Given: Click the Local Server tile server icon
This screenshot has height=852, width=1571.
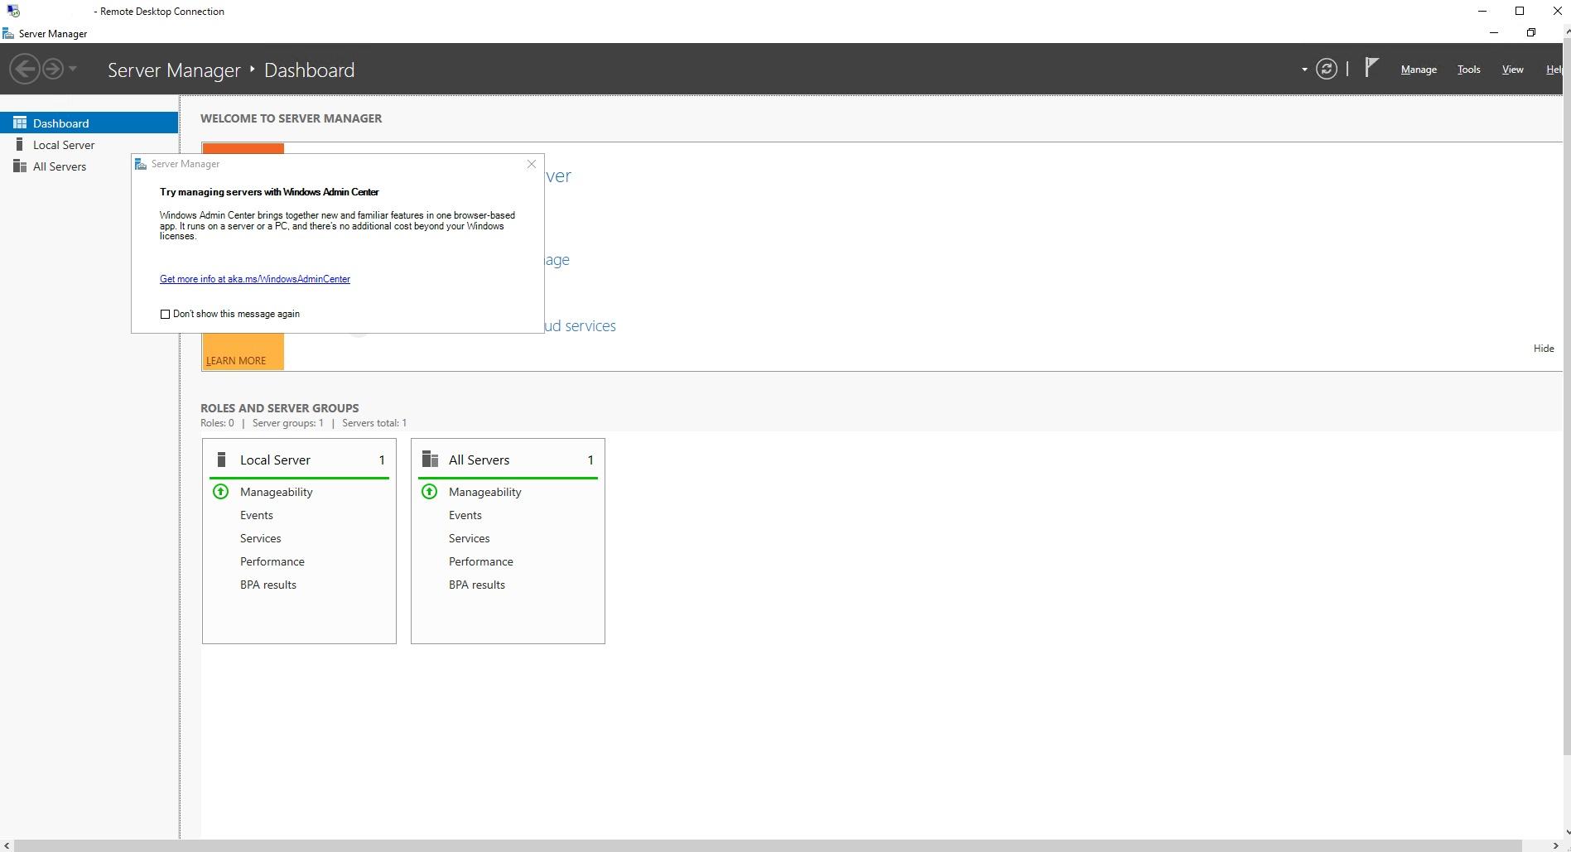Looking at the screenshot, I should tap(221, 460).
